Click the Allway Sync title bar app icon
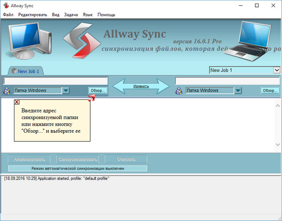Screen dimensions: 282x221 6,5
